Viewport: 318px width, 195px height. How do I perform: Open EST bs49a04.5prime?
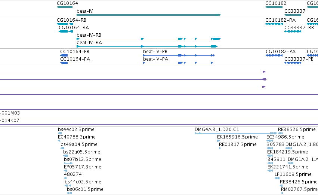[x=79, y=144]
